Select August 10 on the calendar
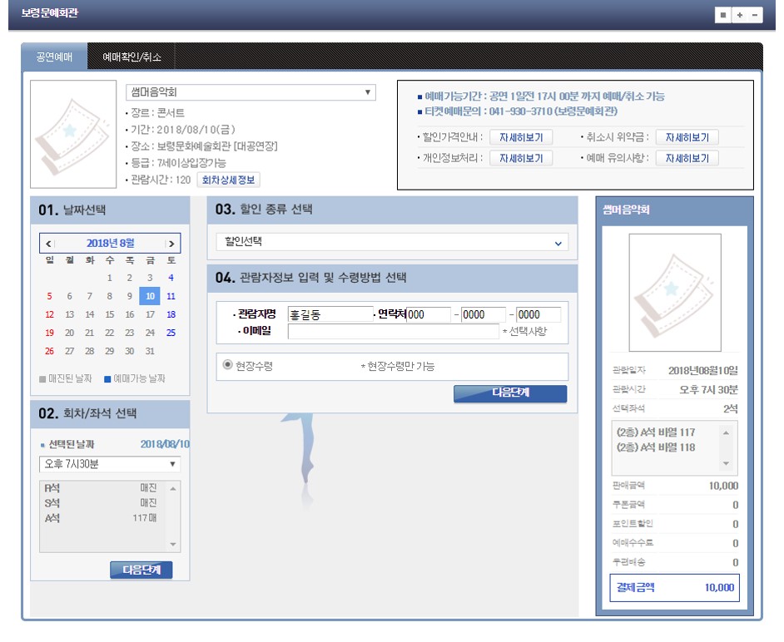784x642 pixels. coord(150,296)
